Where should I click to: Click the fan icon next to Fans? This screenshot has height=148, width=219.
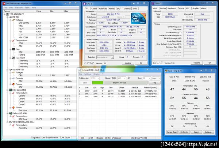14,49
